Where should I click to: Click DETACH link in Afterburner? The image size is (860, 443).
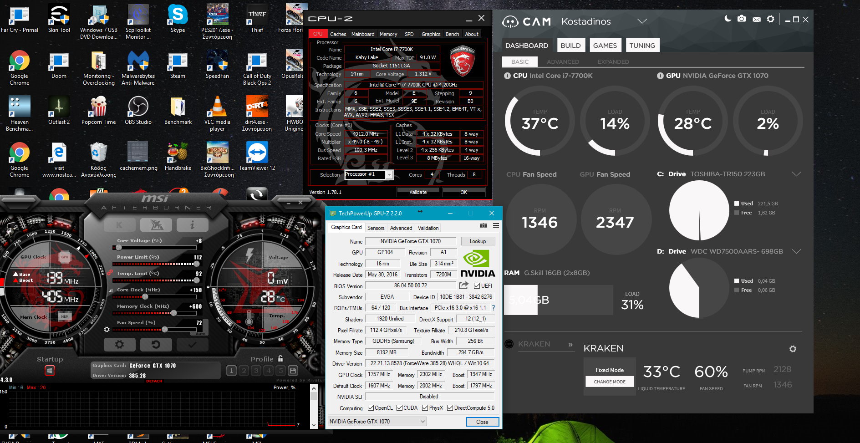pos(154,381)
